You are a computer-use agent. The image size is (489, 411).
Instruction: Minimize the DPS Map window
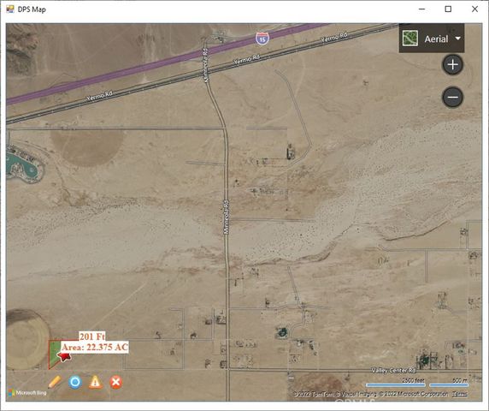click(x=422, y=9)
